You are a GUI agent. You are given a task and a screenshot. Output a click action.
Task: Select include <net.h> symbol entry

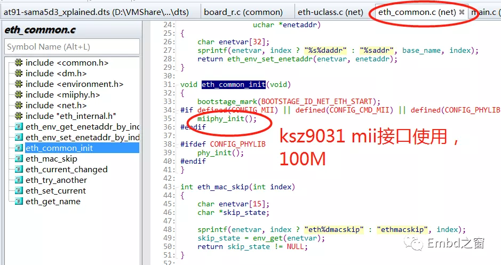(x=56, y=106)
